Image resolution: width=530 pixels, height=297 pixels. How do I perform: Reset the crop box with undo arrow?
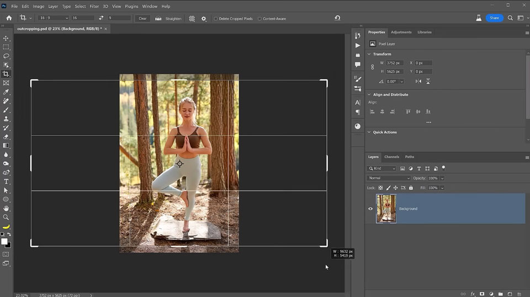(x=337, y=18)
